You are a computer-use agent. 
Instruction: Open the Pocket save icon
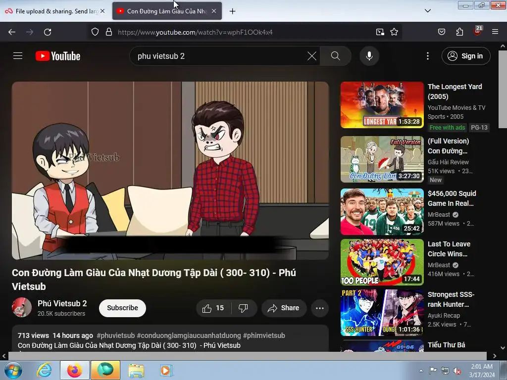tap(441, 32)
